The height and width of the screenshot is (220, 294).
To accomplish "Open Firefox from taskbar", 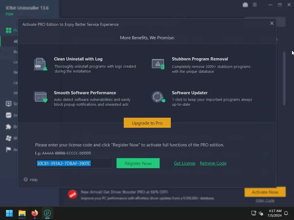I will tap(34, 213).
